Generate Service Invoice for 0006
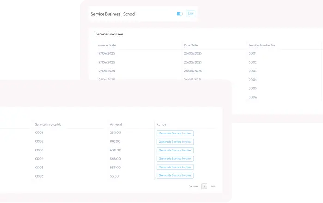 click(x=175, y=175)
